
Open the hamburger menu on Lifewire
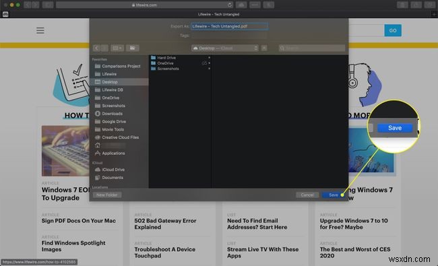click(40, 30)
